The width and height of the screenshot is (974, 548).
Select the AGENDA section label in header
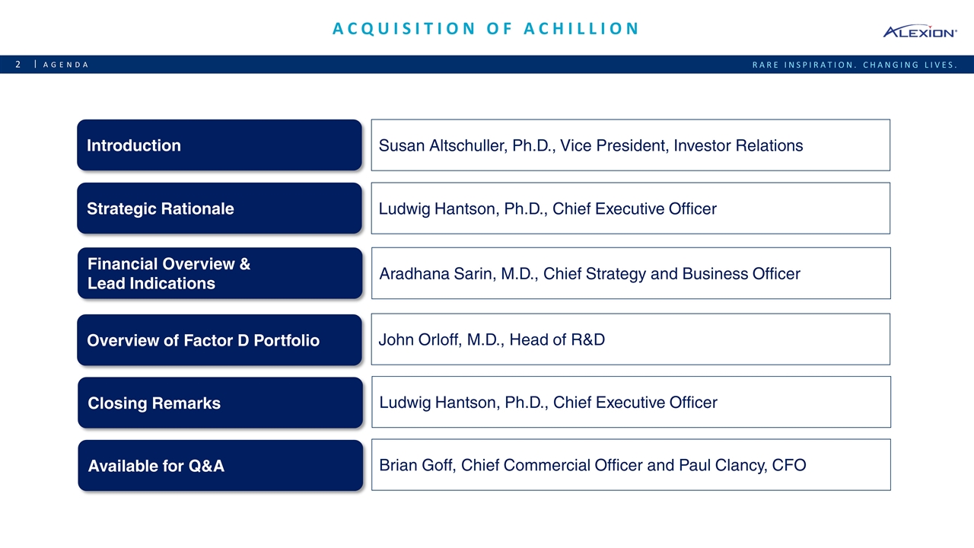[65, 65]
